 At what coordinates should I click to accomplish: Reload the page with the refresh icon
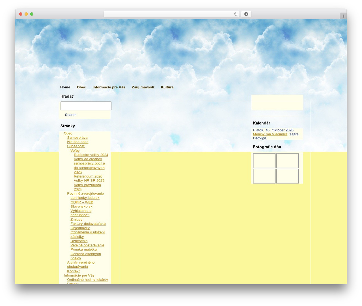click(235, 14)
